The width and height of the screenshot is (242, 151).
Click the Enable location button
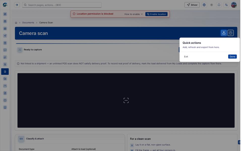[x=156, y=14]
